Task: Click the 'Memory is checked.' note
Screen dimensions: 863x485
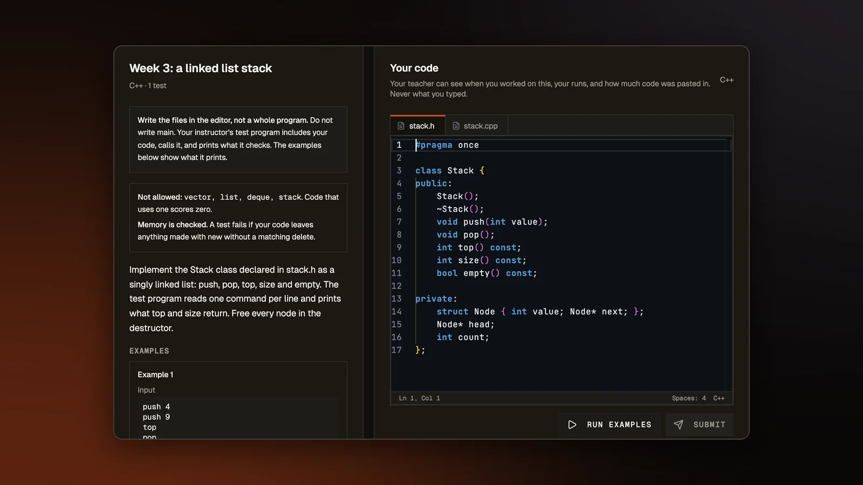Action: coord(227,231)
